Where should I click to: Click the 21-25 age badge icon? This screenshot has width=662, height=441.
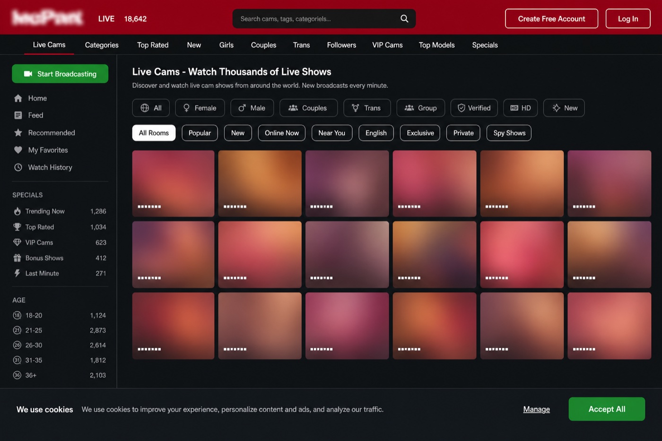coord(17,330)
